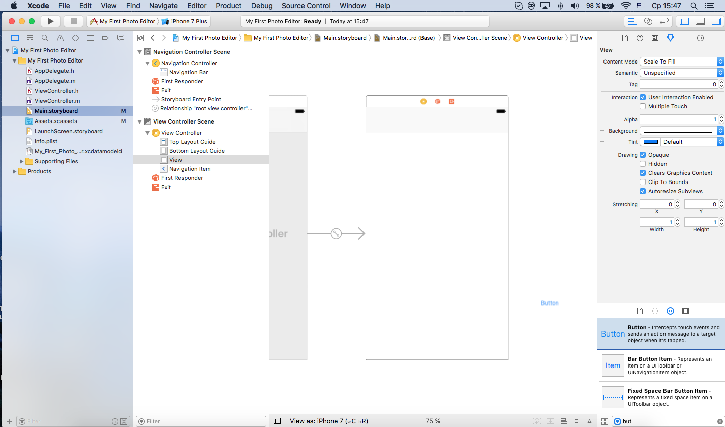The image size is (725, 427).
Task: Enable Clip To Bounds
Action: (643, 182)
